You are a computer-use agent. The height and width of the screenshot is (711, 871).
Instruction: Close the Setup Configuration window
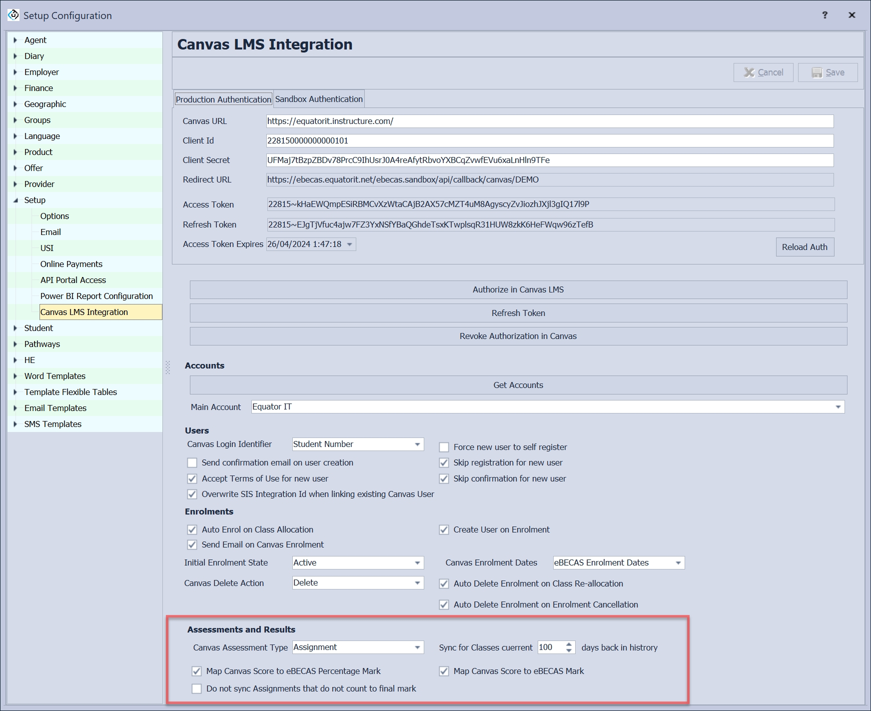coord(852,15)
